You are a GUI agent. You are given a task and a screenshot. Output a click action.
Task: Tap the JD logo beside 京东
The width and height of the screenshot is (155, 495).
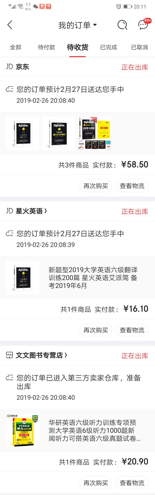pos(9,67)
